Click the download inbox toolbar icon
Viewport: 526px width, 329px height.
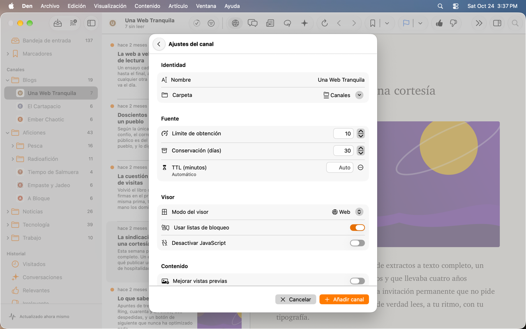coord(58,23)
